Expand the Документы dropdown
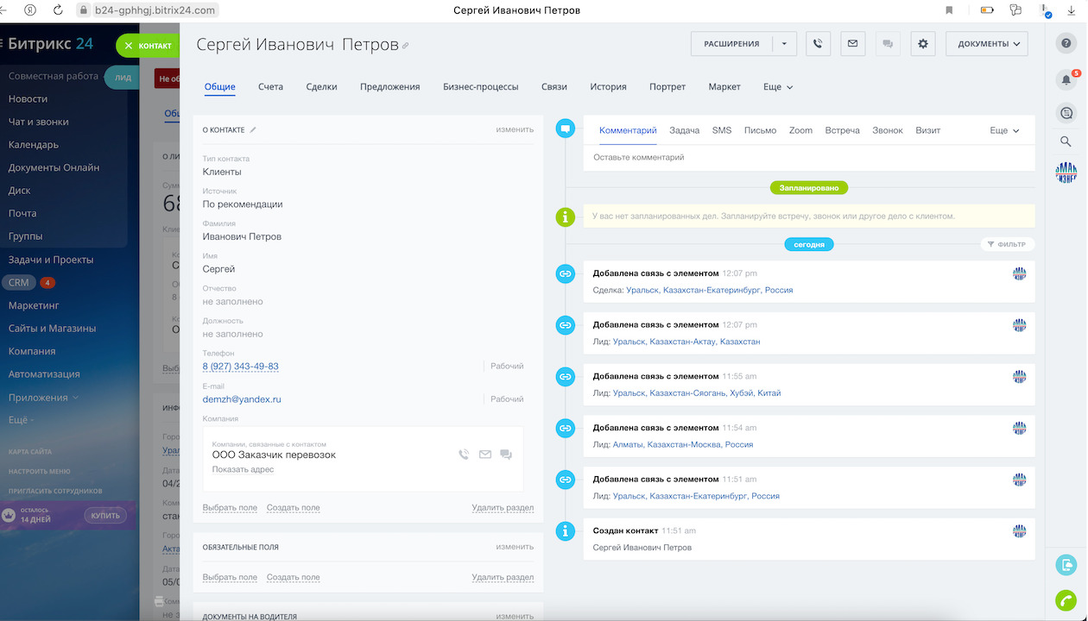 (987, 44)
